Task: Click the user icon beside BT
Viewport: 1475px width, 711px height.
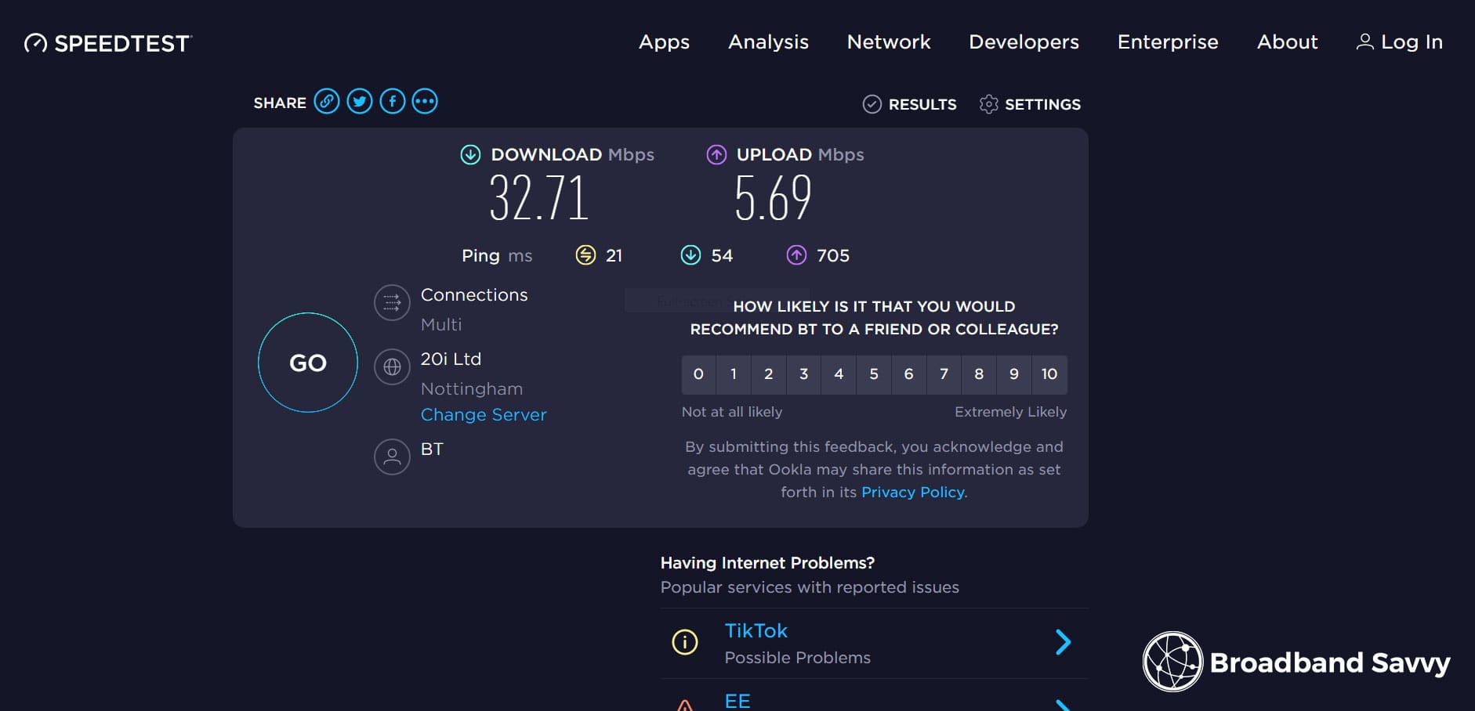Action: coord(392,457)
